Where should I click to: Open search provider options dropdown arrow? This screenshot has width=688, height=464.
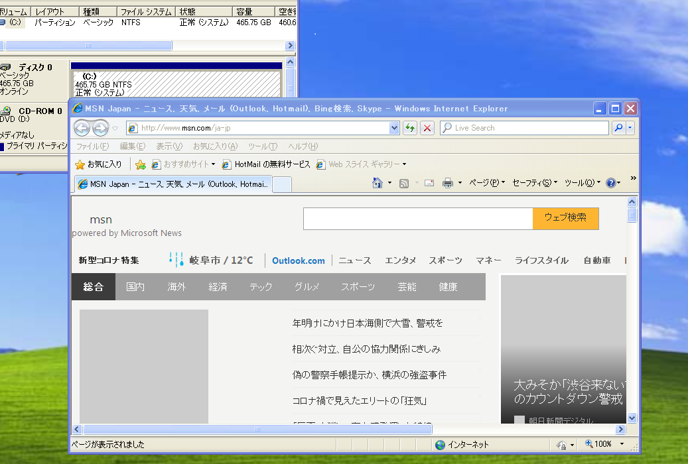(x=630, y=128)
